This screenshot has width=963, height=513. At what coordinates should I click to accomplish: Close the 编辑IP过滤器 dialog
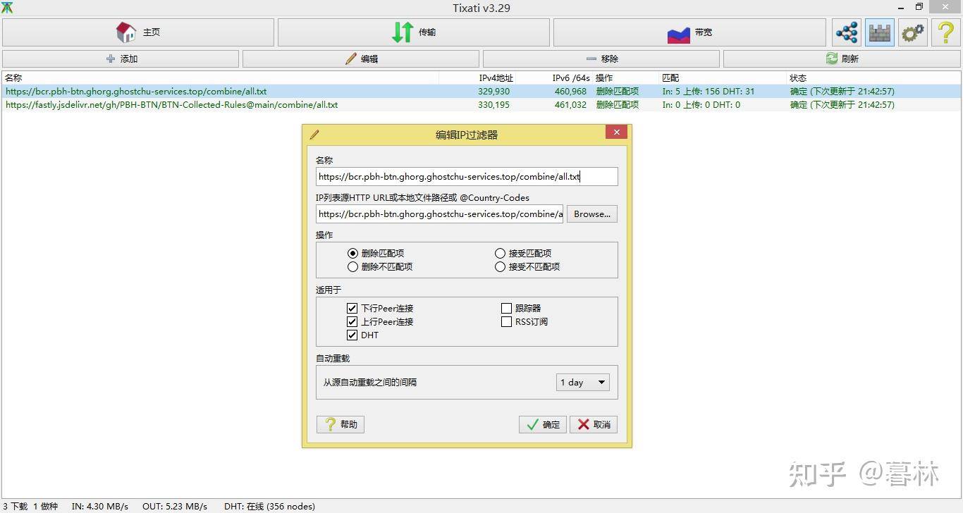click(x=616, y=132)
